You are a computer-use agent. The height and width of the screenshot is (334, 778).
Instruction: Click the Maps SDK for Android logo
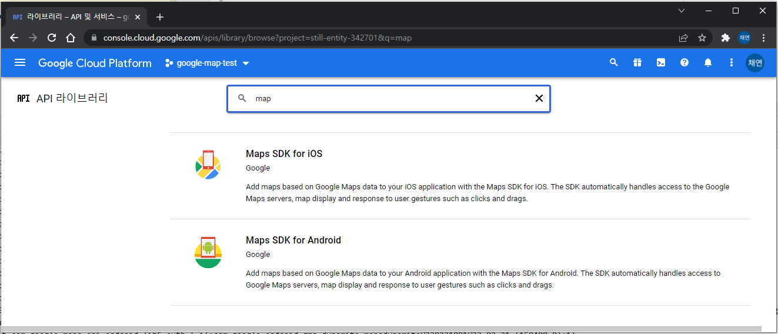click(x=208, y=252)
